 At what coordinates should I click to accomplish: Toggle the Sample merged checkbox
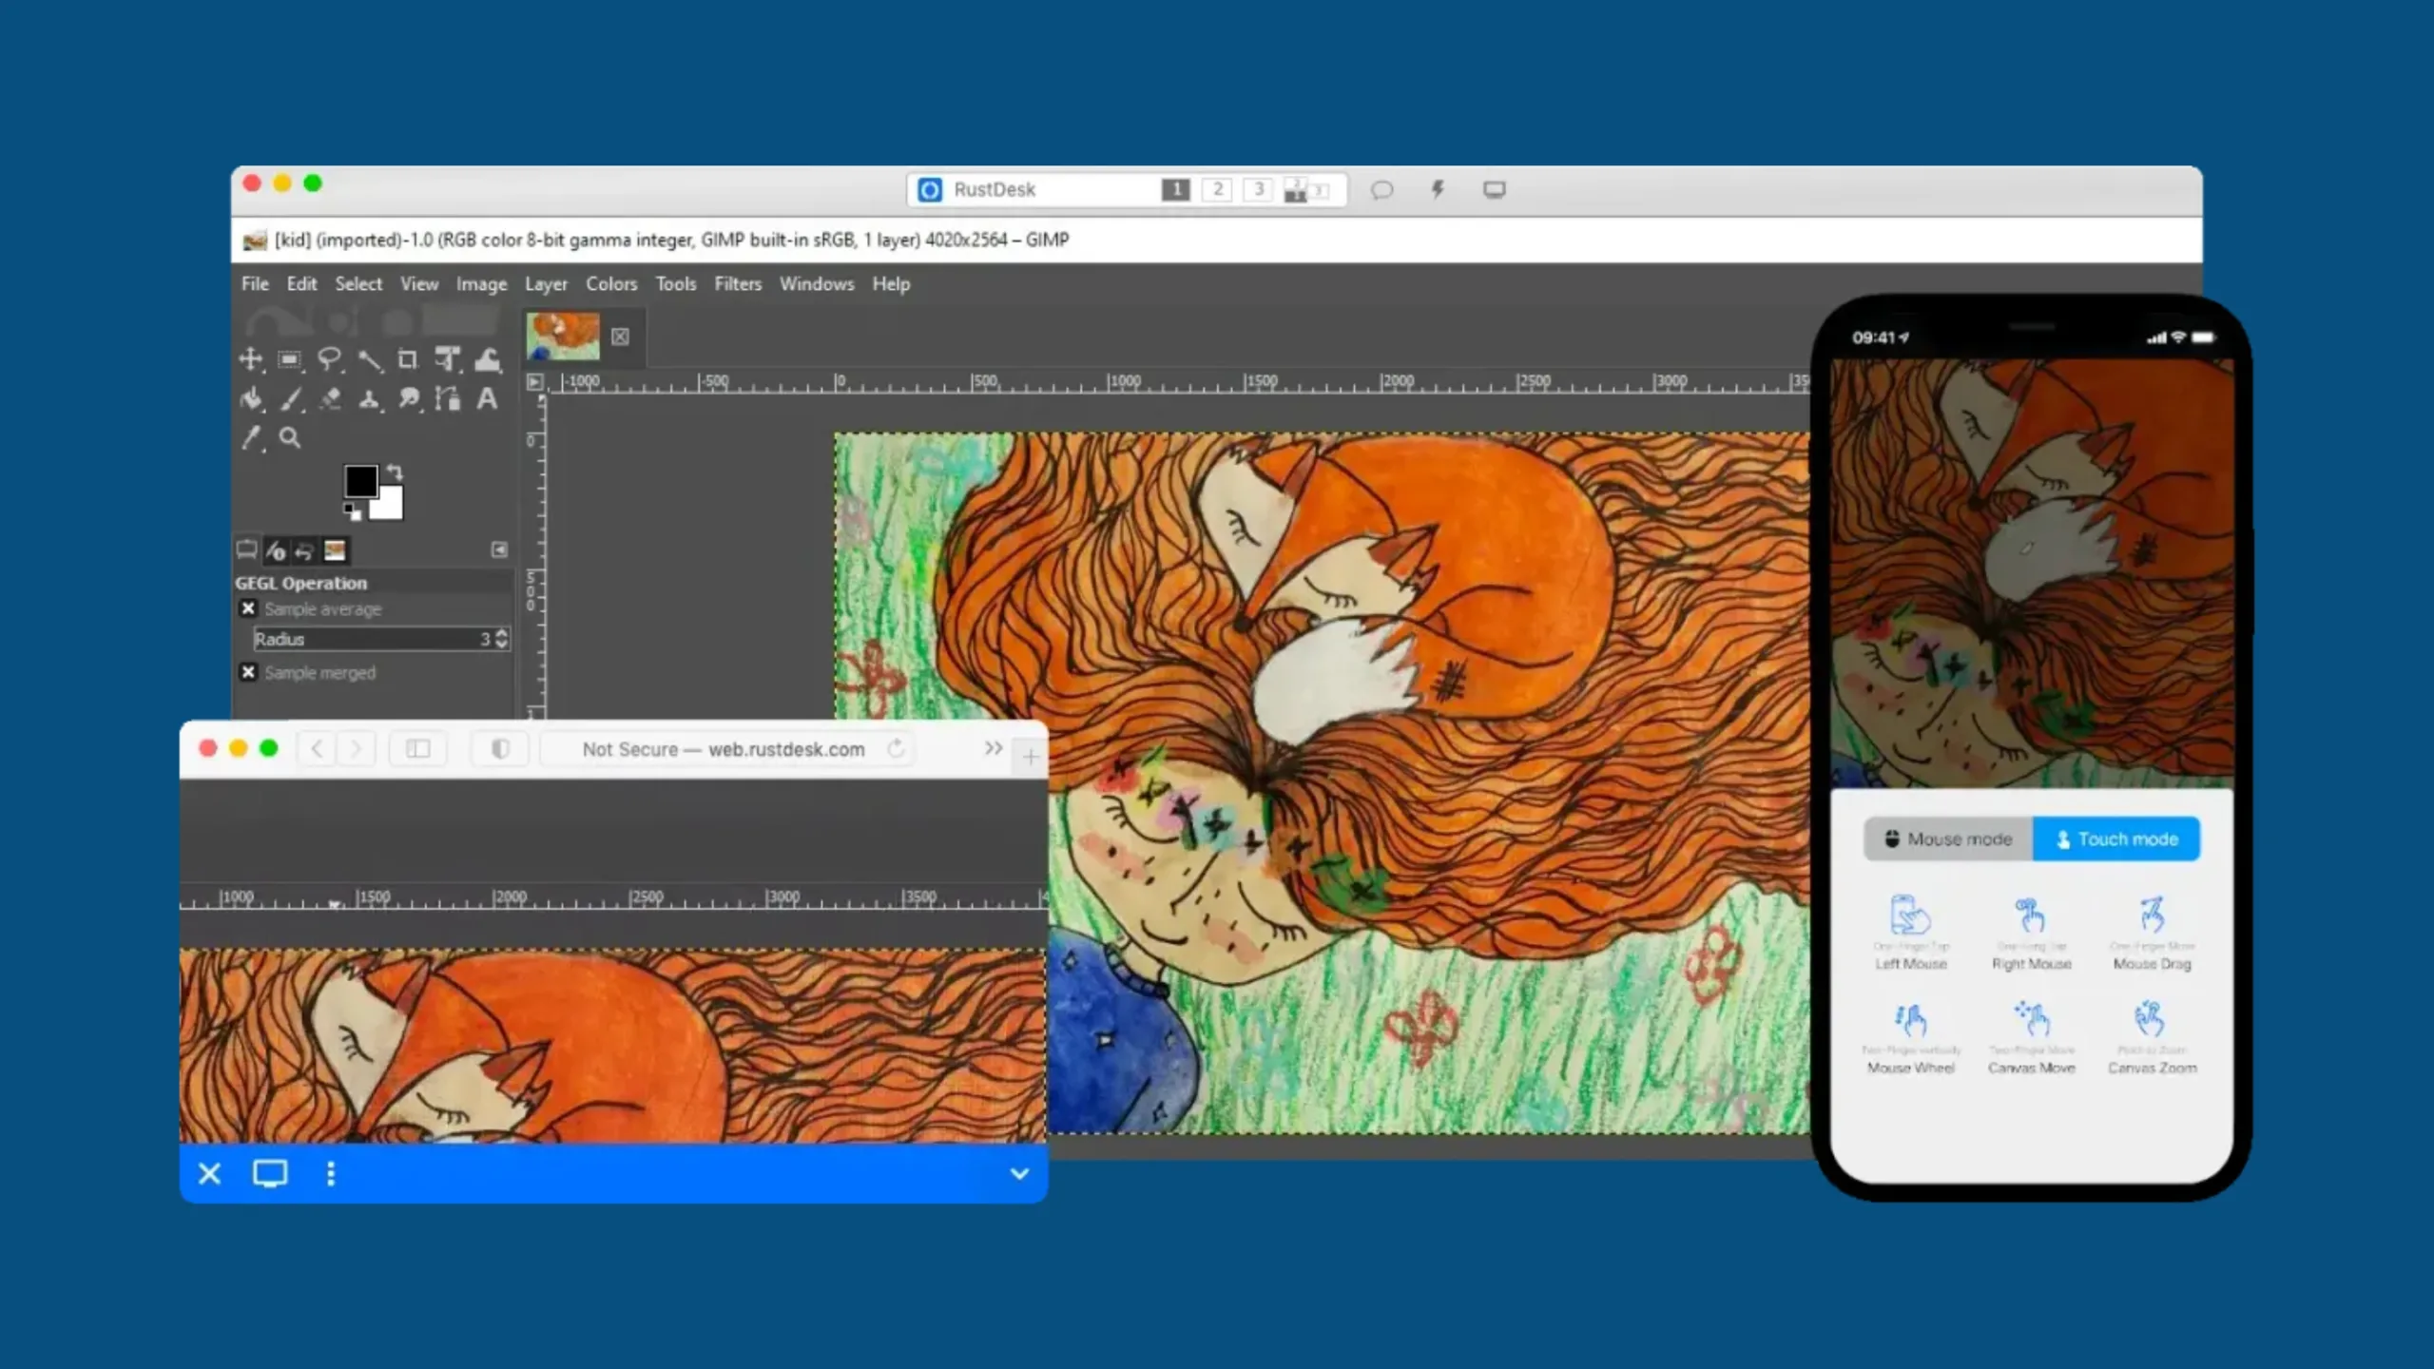coord(248,672)
